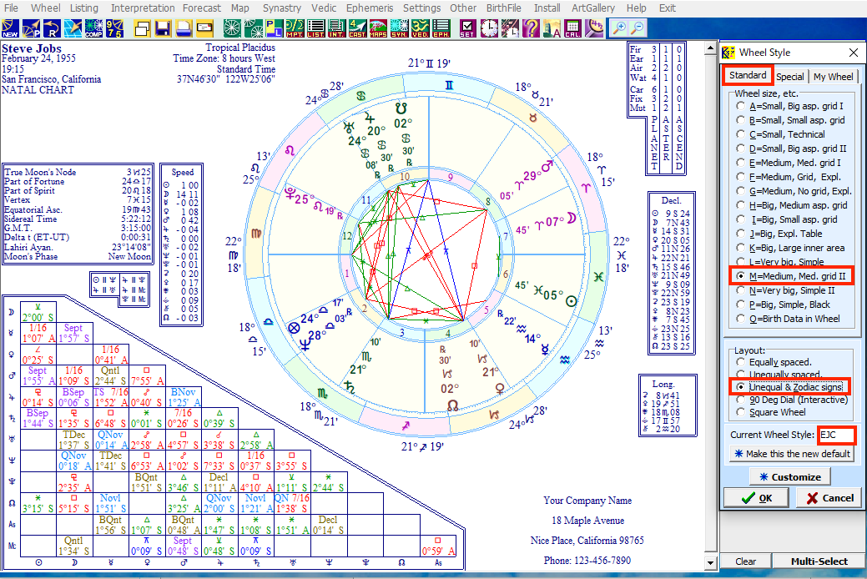Switch to the Special tab
The width and height of the screenshot is (867, 579).
789,77
